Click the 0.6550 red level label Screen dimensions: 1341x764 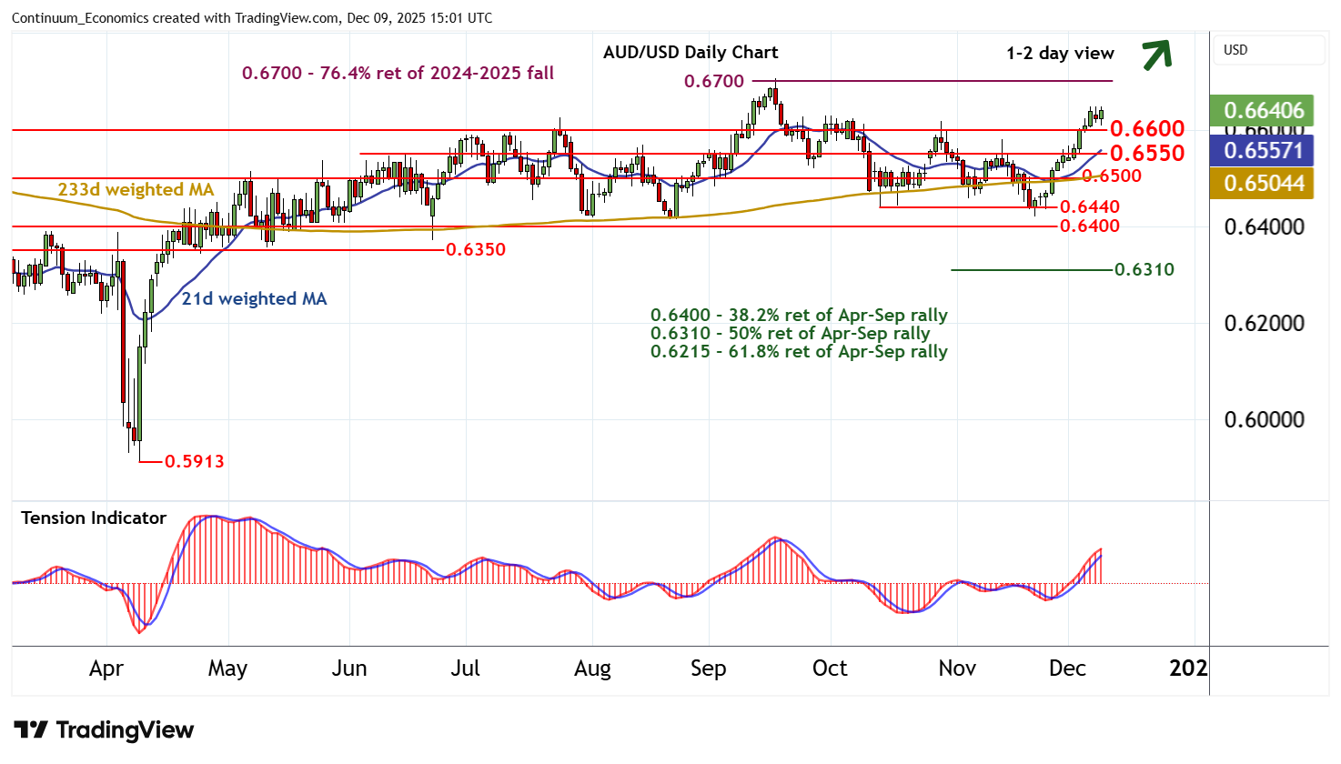click(1146, 153)
